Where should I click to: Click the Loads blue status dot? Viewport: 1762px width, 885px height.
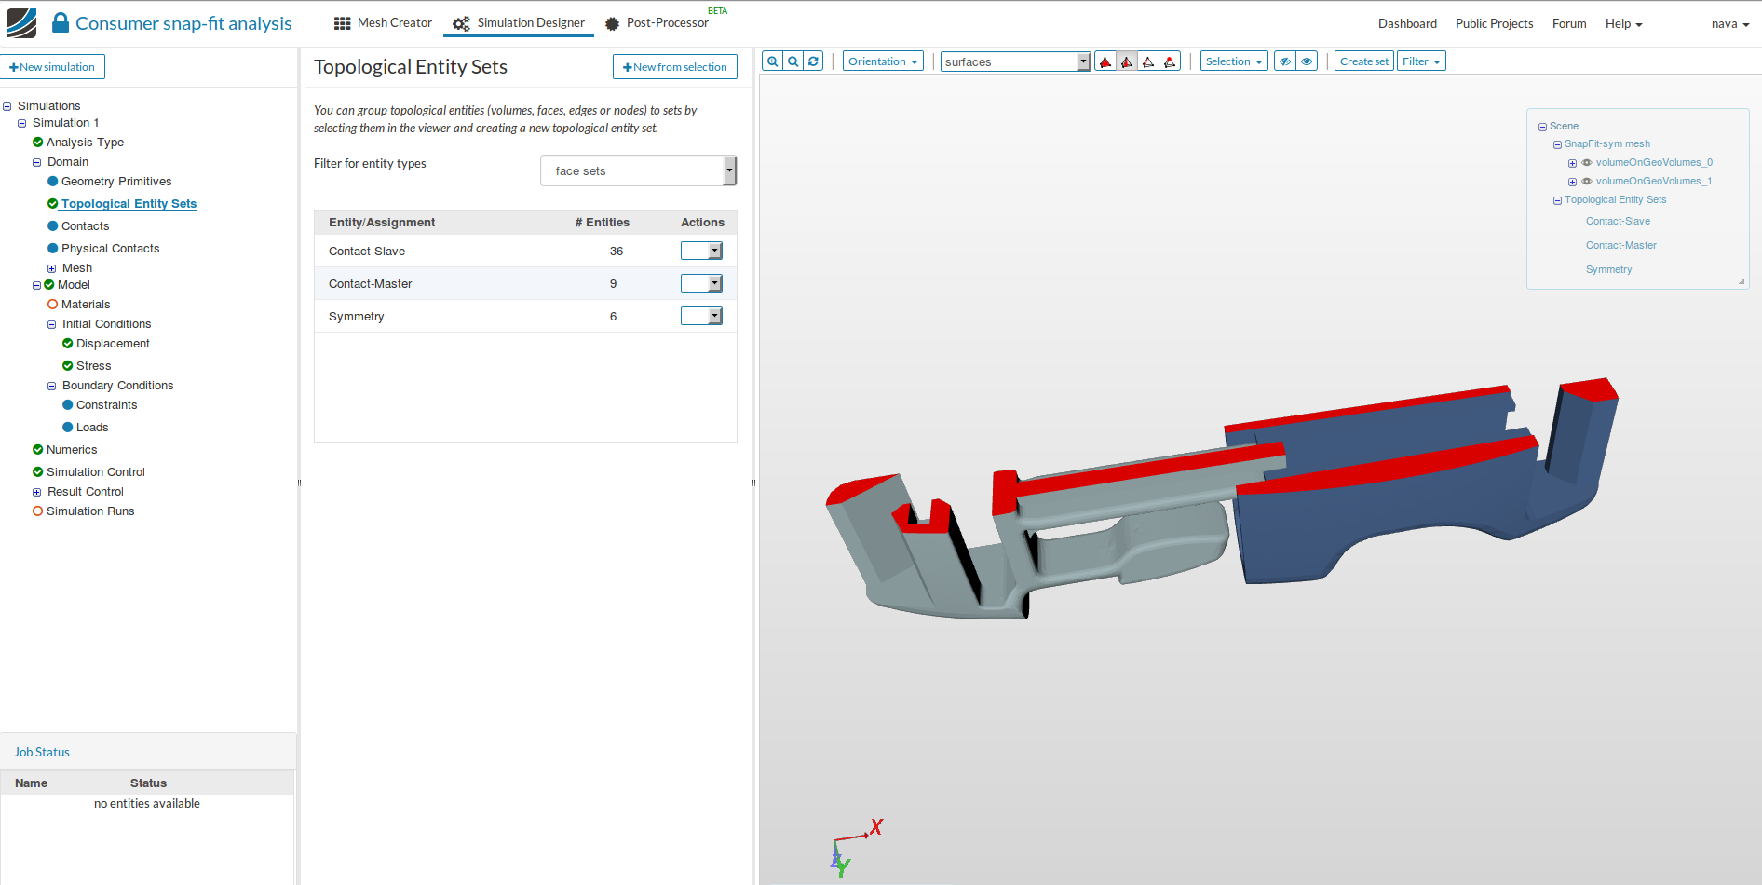(68, 428)
